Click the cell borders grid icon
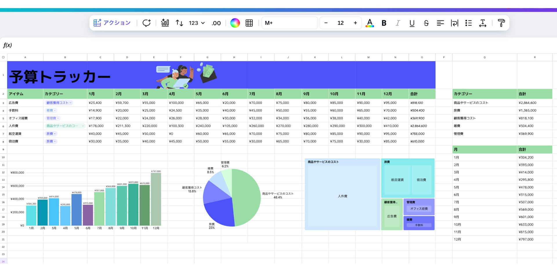The image size is (557, 272). pyautogui.click(x=249, y=23)
